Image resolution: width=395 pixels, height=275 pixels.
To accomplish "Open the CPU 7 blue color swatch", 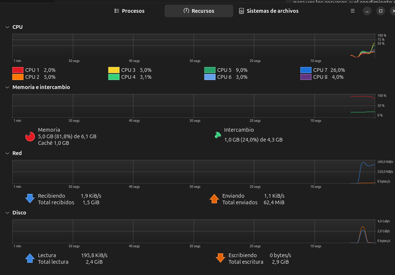I will coord(306,70).
